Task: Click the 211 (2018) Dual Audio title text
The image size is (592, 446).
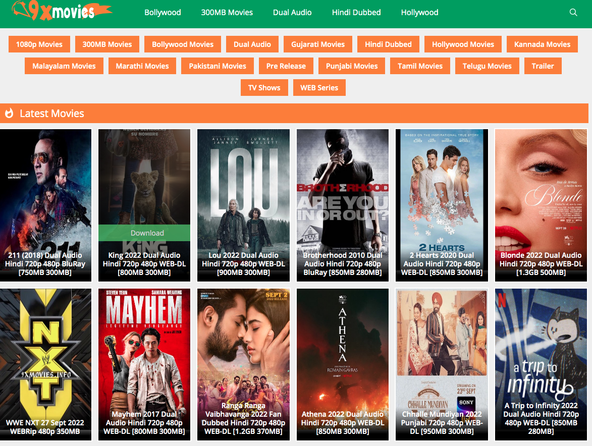Action: (45, 263)
